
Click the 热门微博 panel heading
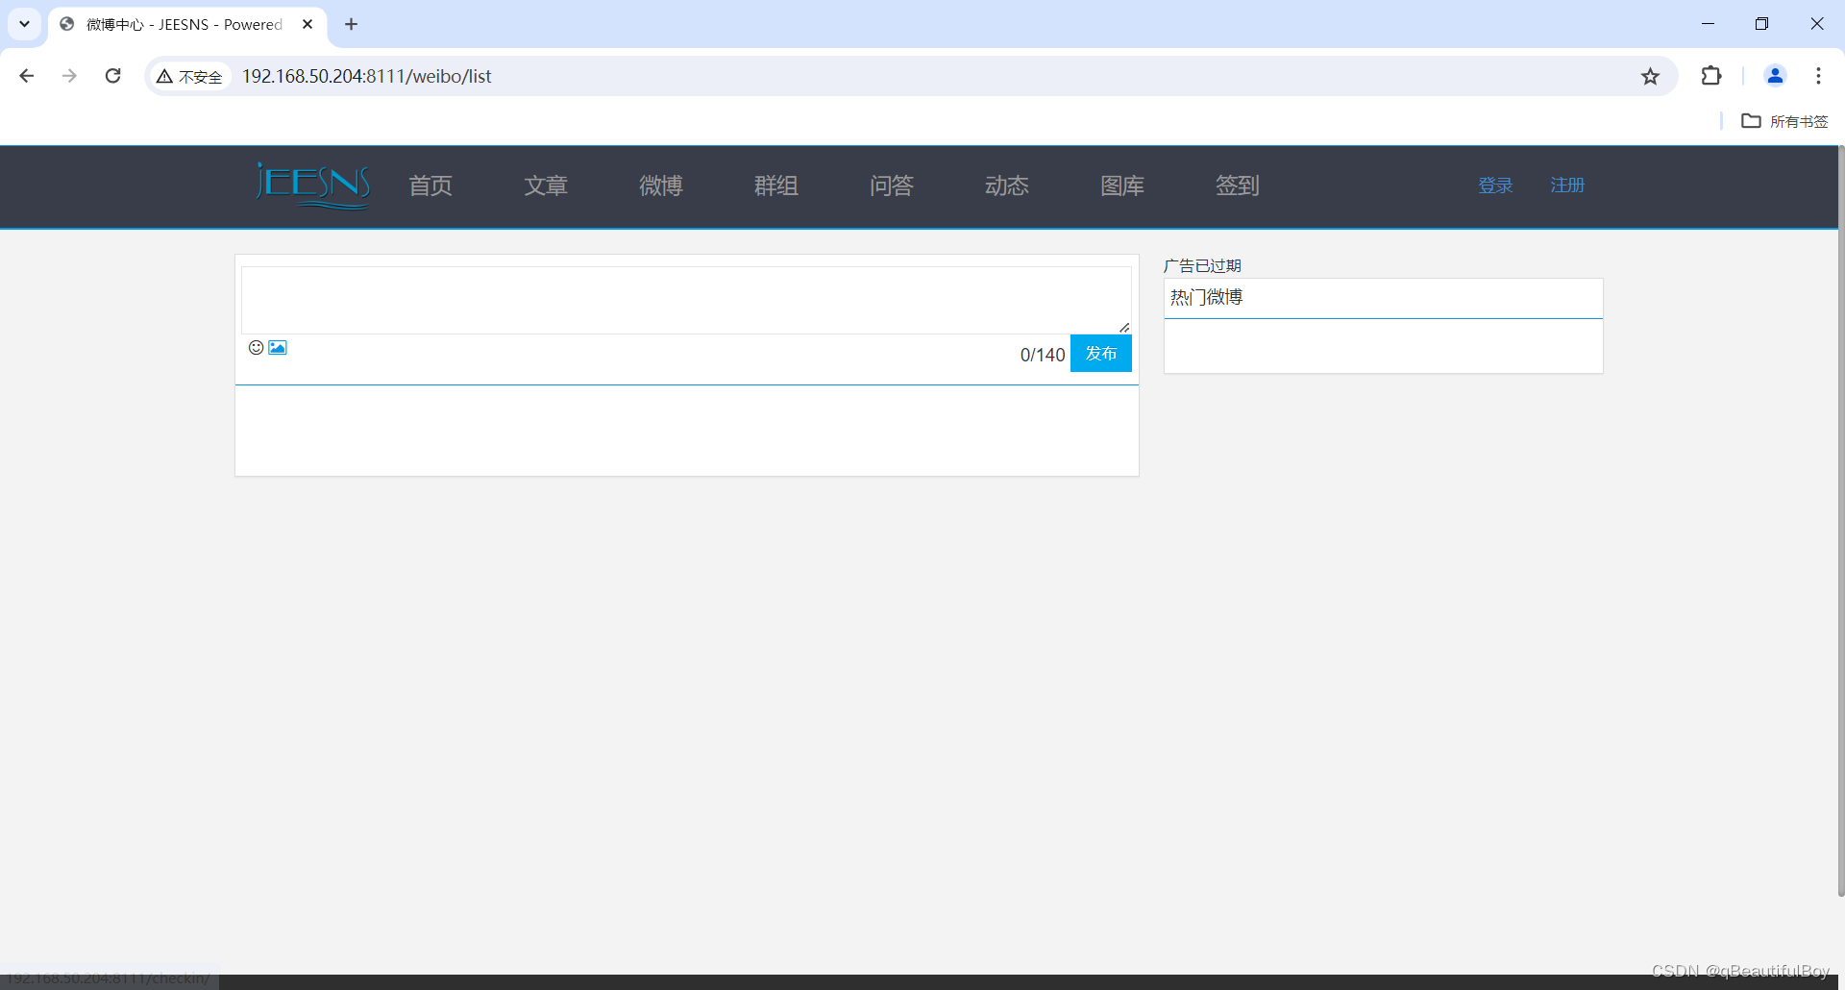[x=1207, y=298]
